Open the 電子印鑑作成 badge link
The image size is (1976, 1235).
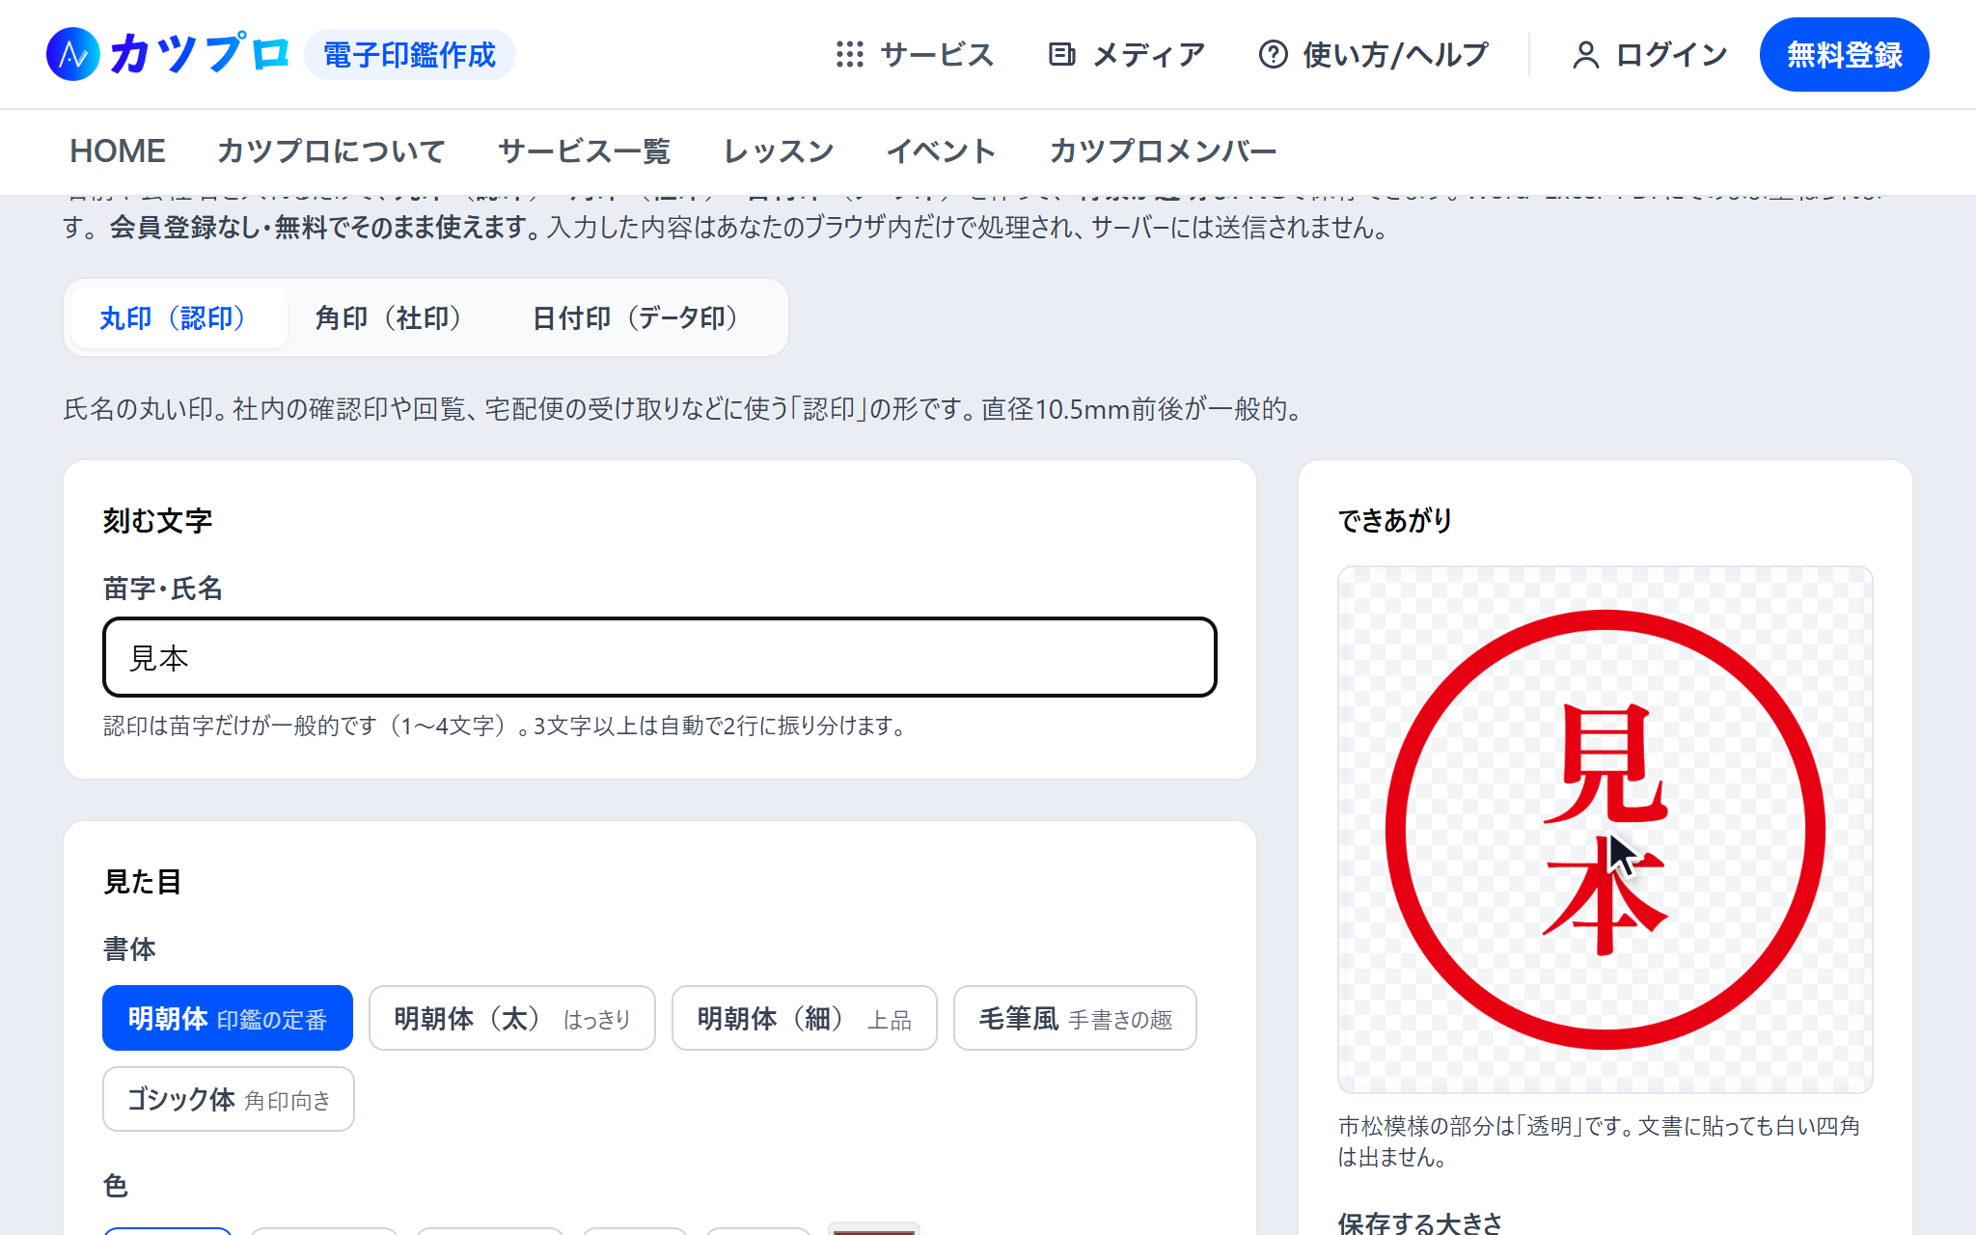point(409,54)
